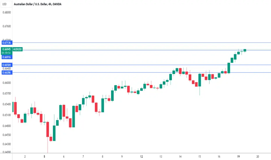The image size is (271, 160).
Task: Click the 01:19:51 countdown timer label
Action: (7, 53)
